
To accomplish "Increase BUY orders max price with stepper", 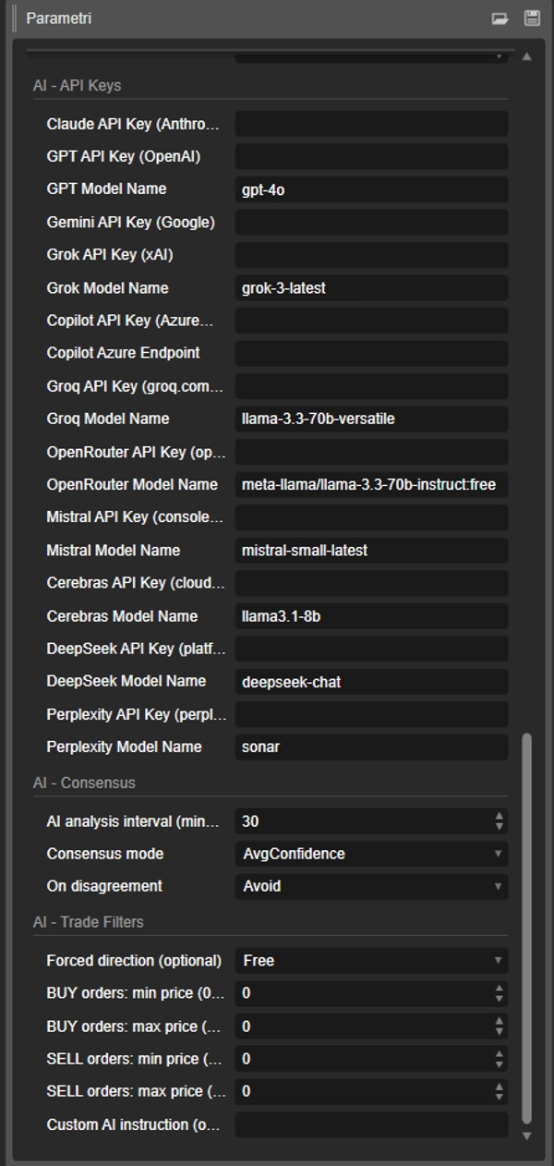I will pyautogui.click(x=498, y=1022).
